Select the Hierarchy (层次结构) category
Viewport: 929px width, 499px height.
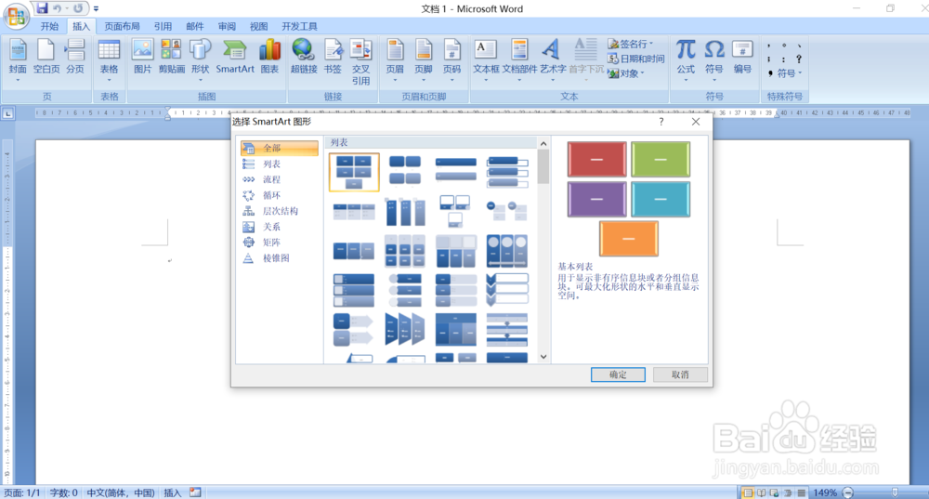tap(279, 211)
